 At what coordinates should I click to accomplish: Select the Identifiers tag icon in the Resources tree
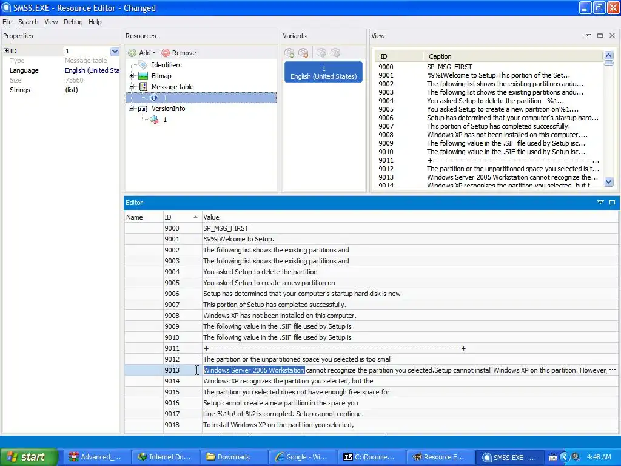point(143,65)
